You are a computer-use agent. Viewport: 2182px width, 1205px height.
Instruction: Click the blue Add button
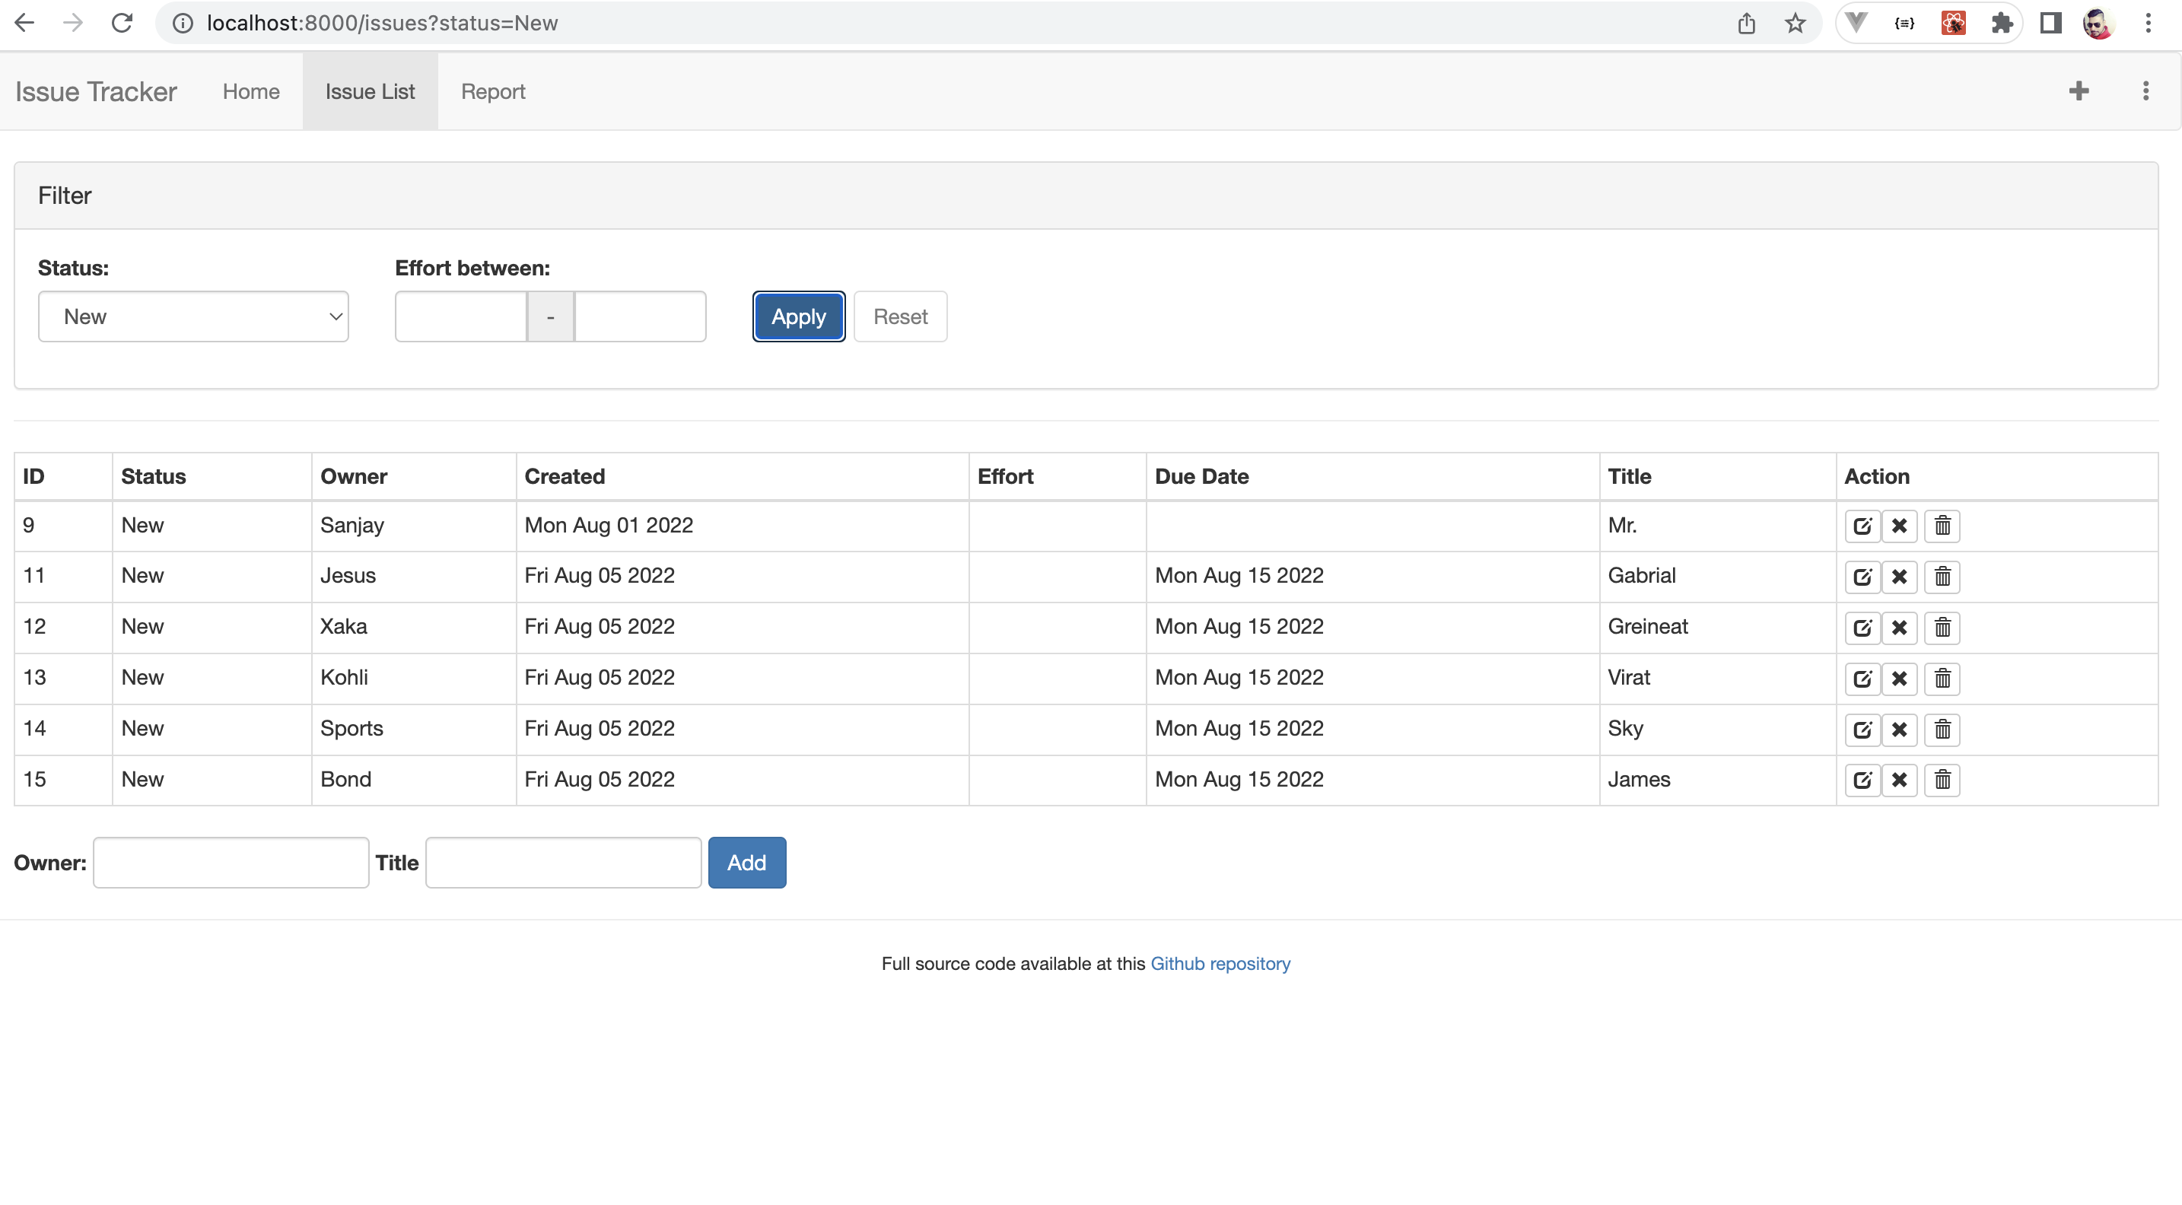[746, 863]
